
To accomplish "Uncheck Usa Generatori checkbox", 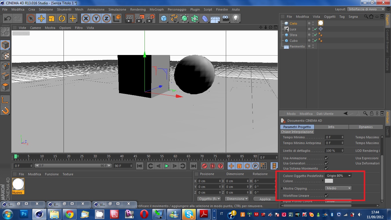I will pyautogui.click(x=326, y=163).
